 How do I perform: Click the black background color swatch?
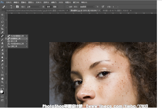coord(3,93)
